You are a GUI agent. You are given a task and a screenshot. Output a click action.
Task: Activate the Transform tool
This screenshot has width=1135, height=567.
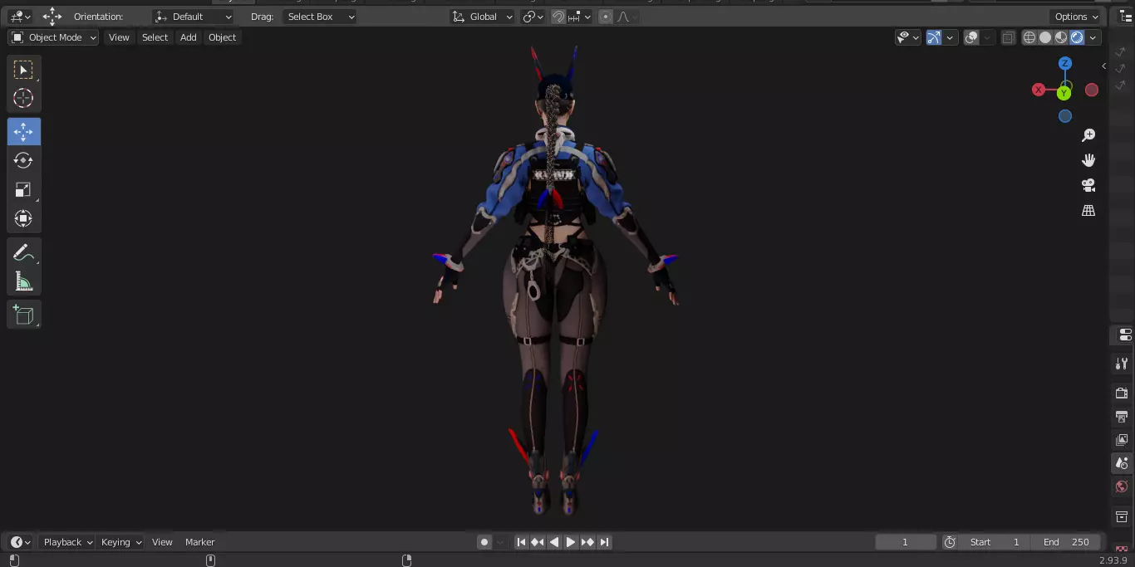23,218
